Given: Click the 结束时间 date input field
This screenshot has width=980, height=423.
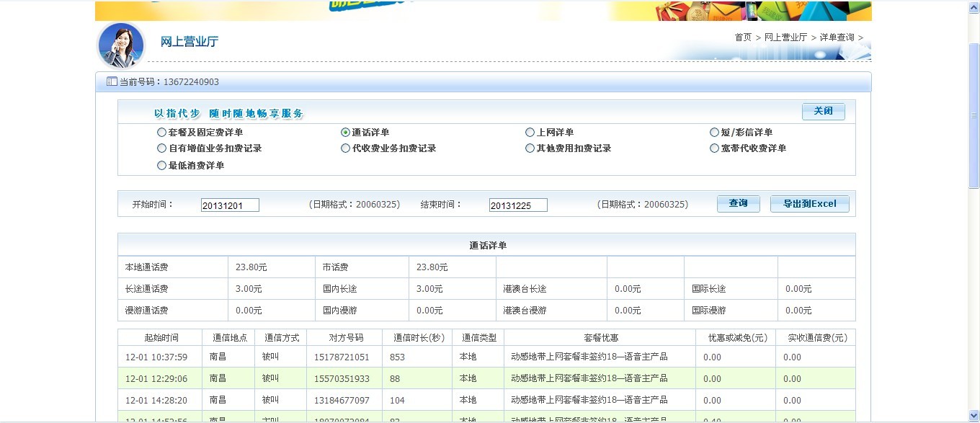Looking at the screenshot, I should point(518,205).
